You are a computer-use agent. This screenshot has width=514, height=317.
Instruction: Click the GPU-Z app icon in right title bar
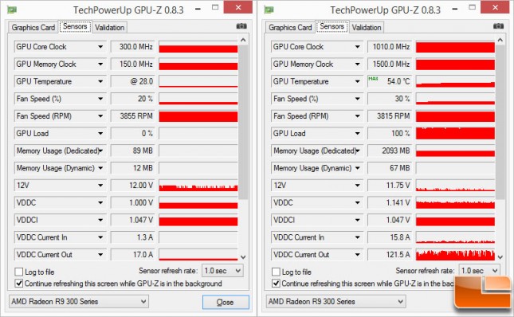[269, 10]
